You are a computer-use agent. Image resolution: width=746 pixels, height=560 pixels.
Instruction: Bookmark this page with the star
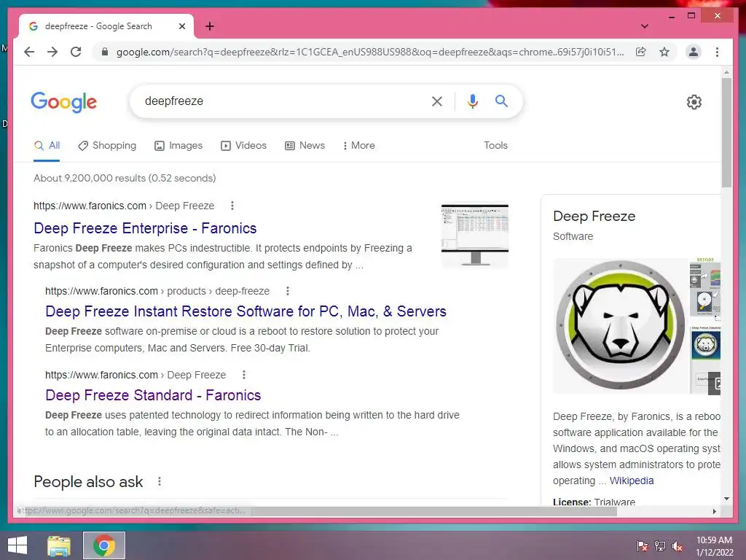coord(664,52)
